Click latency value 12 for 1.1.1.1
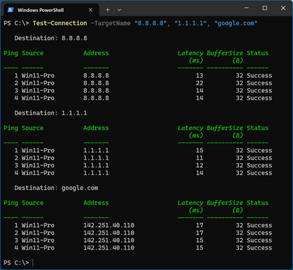 (x=199, y=166)
